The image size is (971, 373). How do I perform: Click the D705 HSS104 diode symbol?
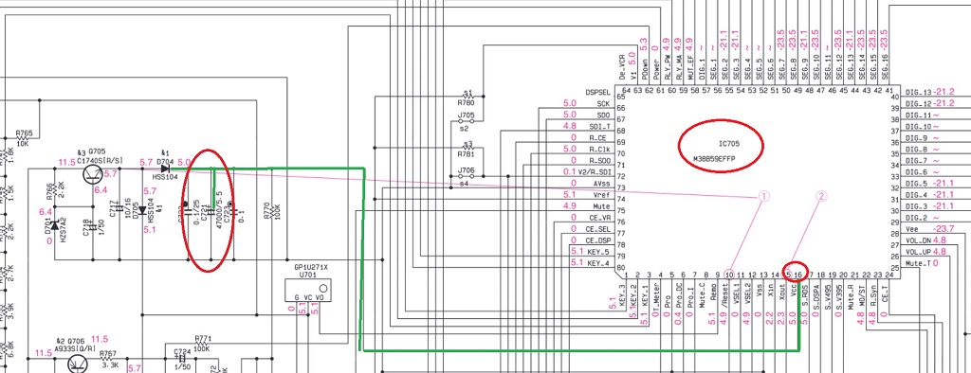[x=142, y=210]
